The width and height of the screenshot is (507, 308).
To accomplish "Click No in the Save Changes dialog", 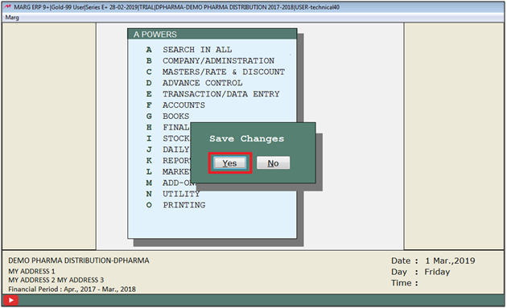I will click(274, 163).
